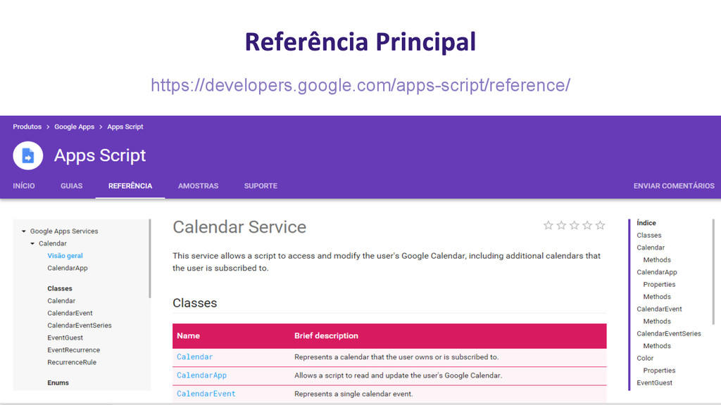Click the Apps Script logo icon
This screenshot has width=721, height=405.
tap(27, 155)
